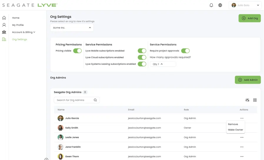Image resolution: width=264 pixels, height=160 pixels.
Task: Select Make Owner from the actions menu
Action: (x=235, y=130)
